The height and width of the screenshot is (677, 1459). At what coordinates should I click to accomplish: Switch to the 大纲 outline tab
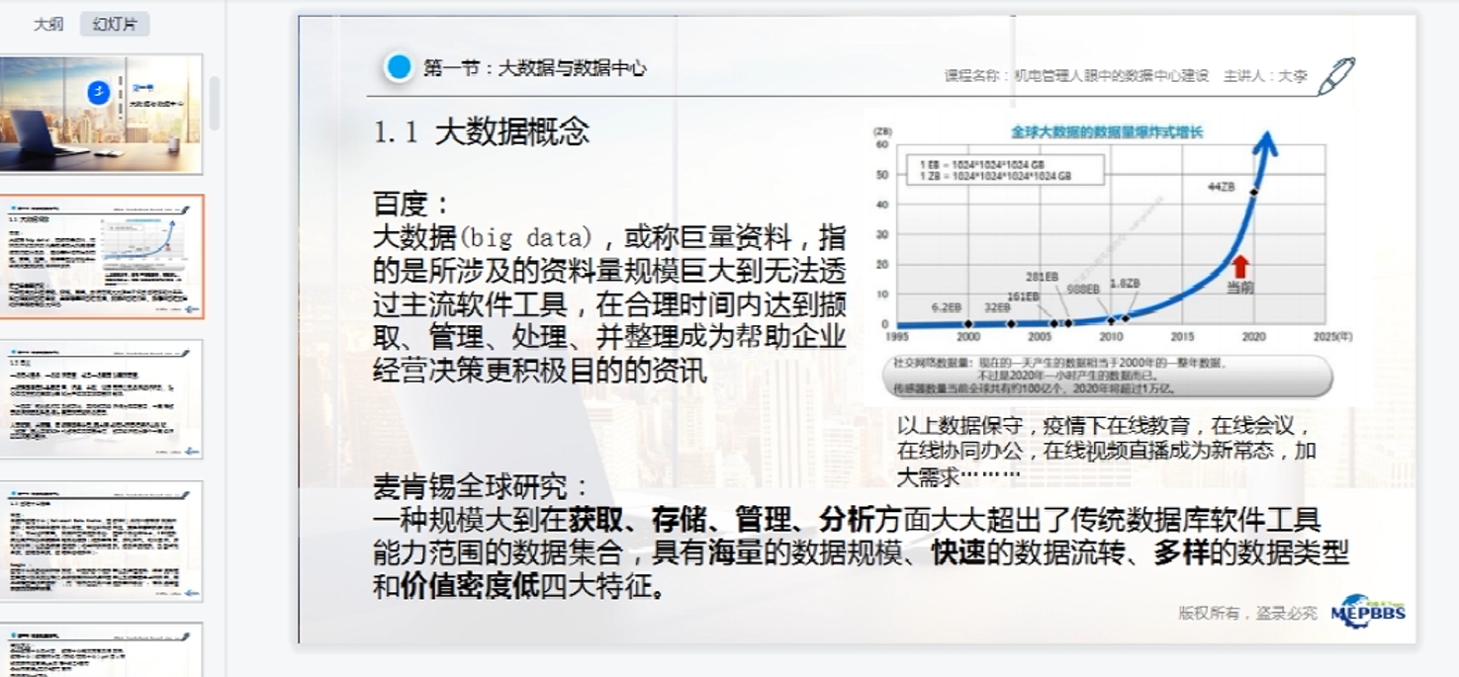pos(47,25)
